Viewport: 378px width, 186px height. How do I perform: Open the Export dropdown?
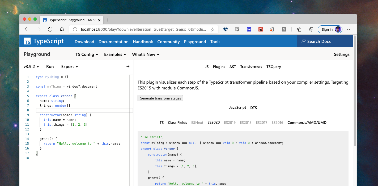click(69, 67)
